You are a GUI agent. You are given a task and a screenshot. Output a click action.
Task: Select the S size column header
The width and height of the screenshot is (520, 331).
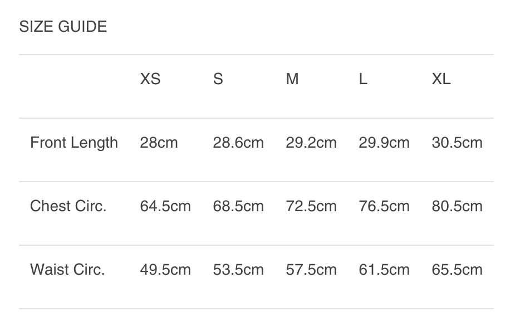point(218,79)
